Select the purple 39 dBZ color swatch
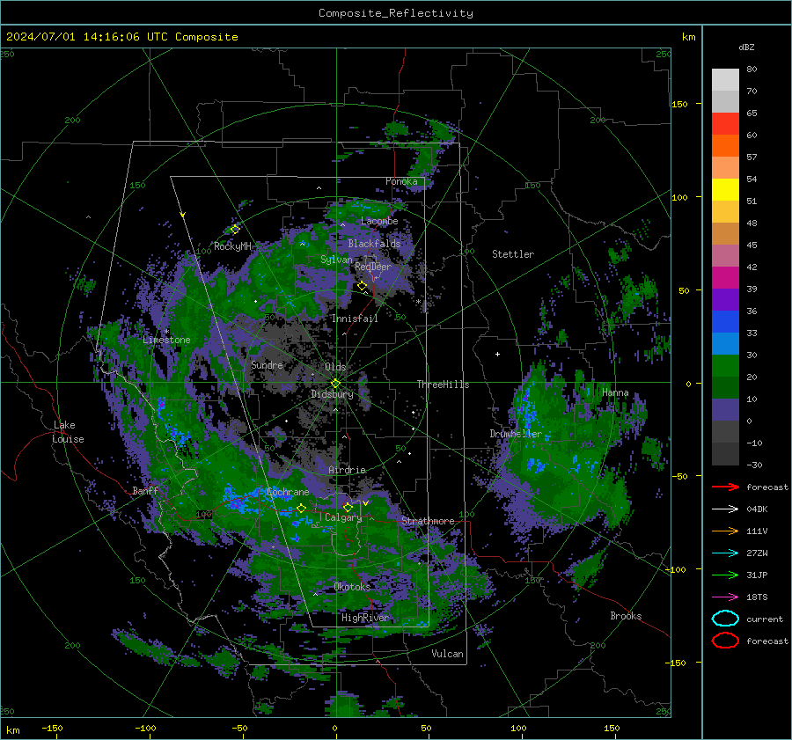792x740 pixels. pyautogui.click(x=725, y=300)
